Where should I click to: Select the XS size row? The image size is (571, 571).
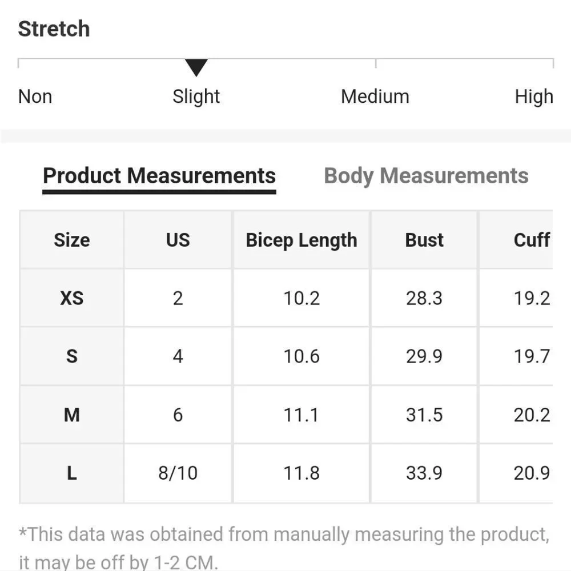click(72, 298)
